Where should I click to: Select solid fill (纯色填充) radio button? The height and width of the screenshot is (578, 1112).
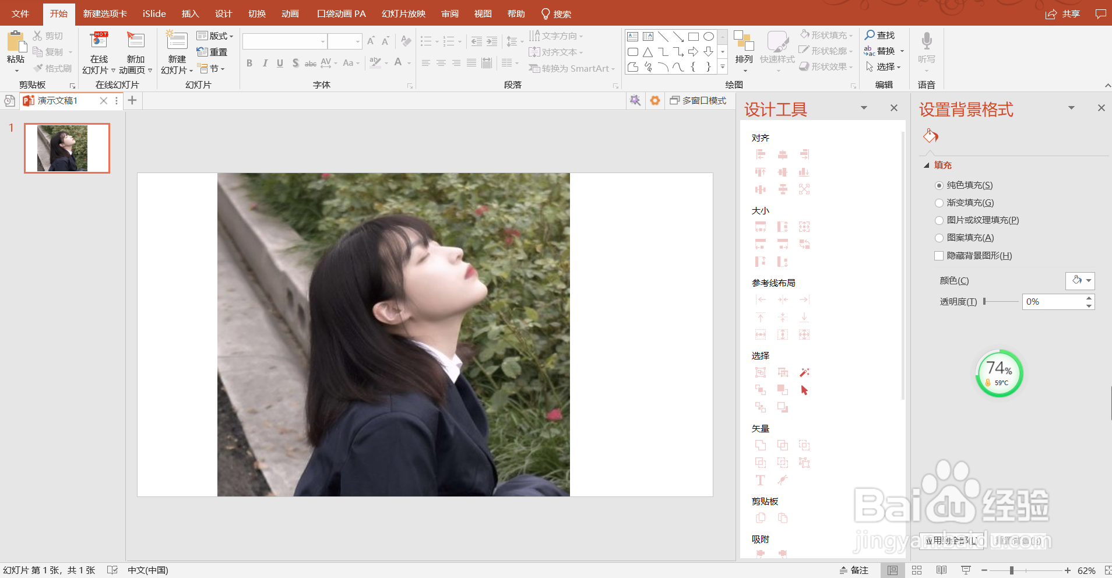939,185
